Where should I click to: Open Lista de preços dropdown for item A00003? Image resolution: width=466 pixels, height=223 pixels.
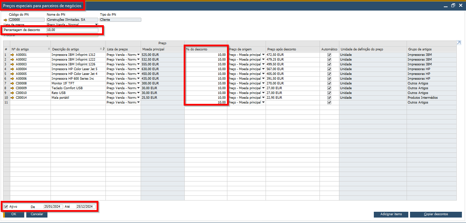point(138,64)
